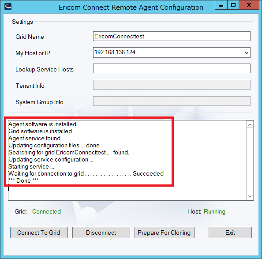Click 'Updating service configuration ...' line

pos(51,160)
